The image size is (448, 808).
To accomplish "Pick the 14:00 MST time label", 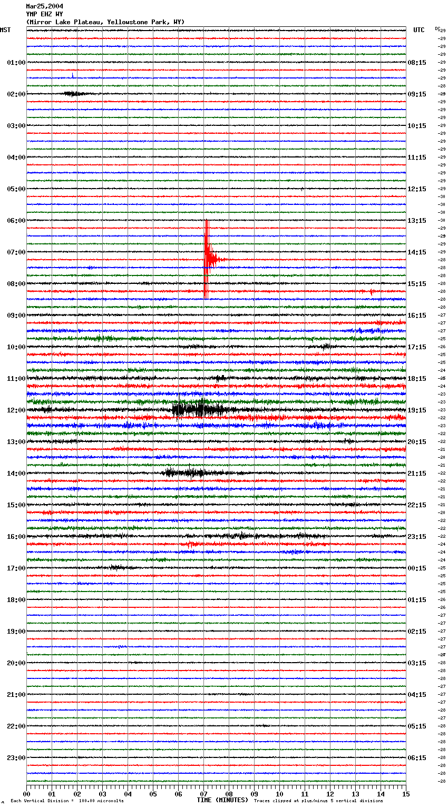I will pyautogui.click(x=16, y=474).
